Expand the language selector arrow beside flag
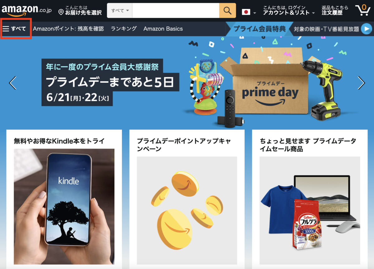The image size is (374, 269). (x=255, y=13)
